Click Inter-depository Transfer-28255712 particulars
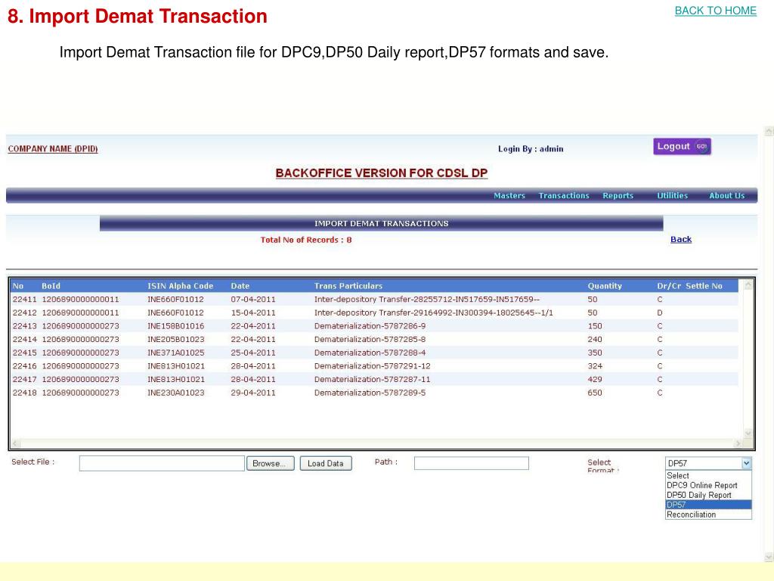The width and height of the screenshot is (774, 581). pos(427,300)
